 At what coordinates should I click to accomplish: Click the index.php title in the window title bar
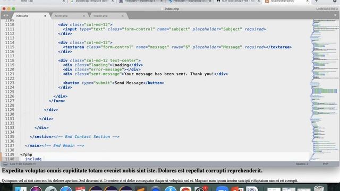pyautogui.click(x=172, y=9)
